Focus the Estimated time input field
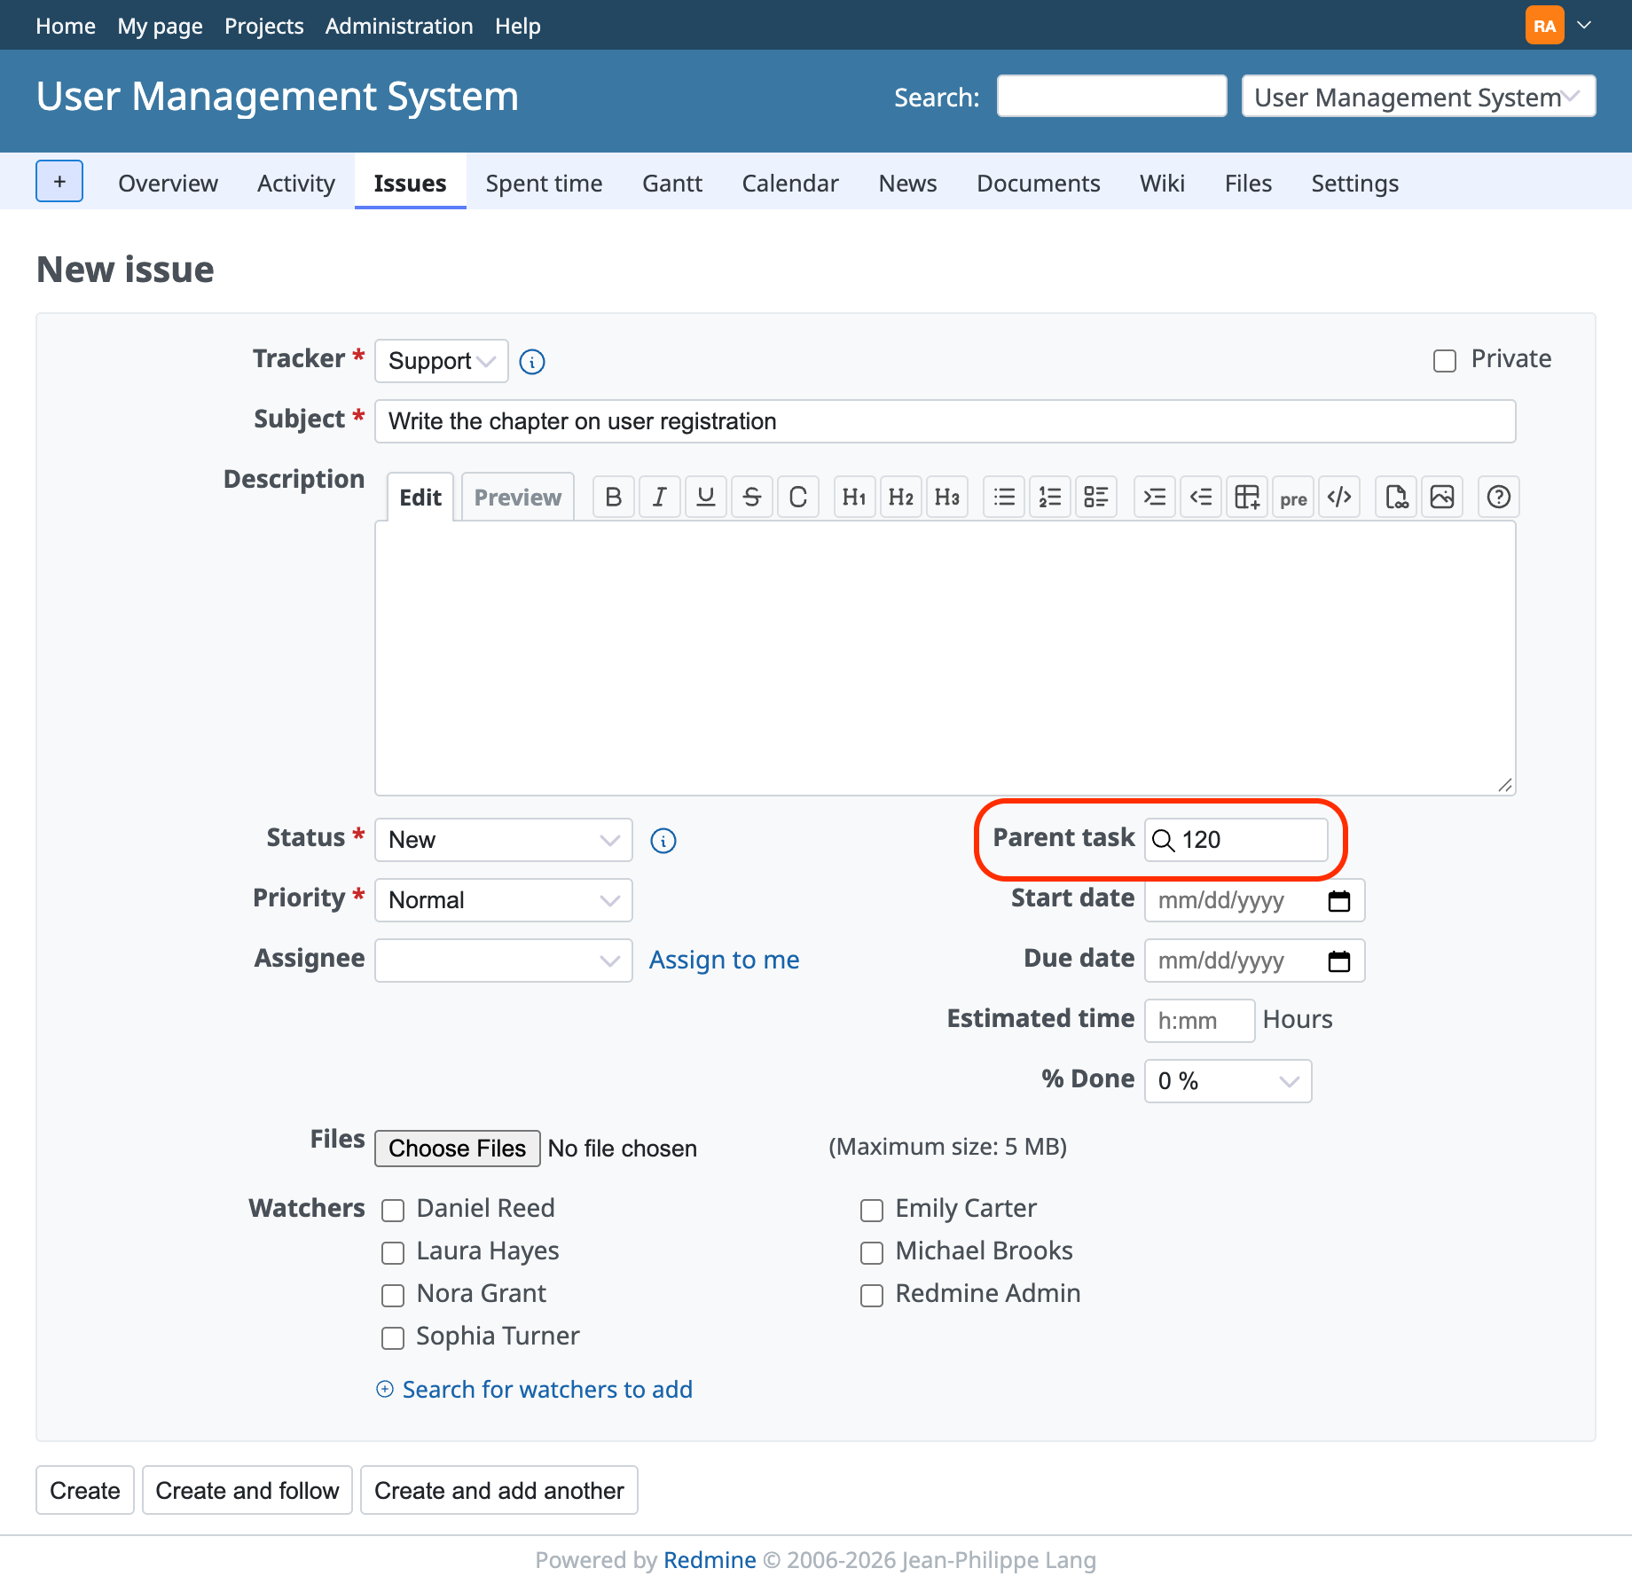1632x1584 pixels. pyautogui.click(x=1199, y=1021)
